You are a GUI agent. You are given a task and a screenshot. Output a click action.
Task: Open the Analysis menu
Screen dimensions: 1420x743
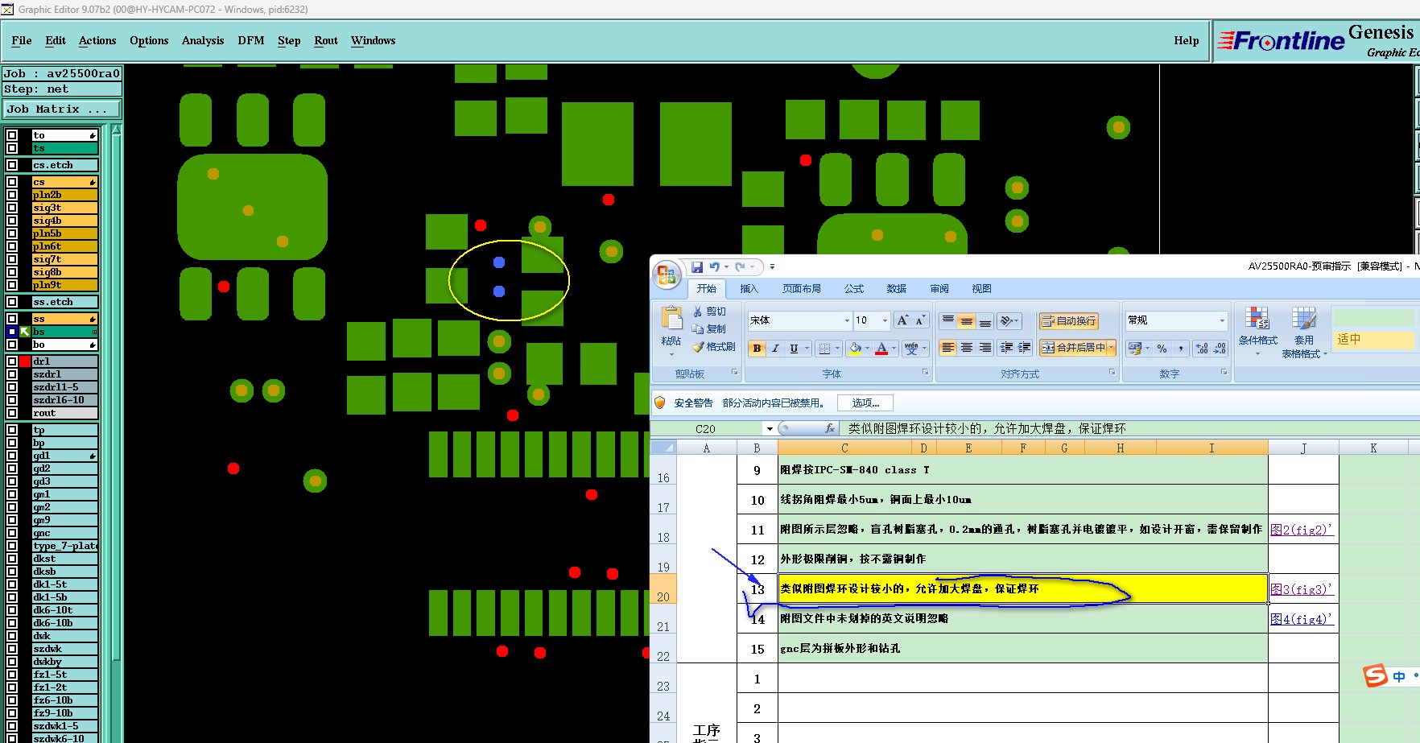click(203, 40)
